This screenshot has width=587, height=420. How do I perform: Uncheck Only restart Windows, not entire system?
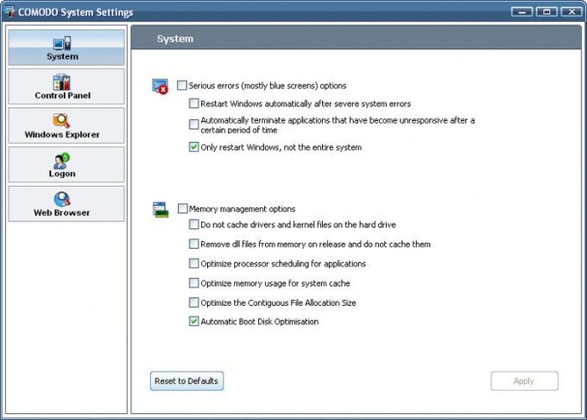point(194,147)
